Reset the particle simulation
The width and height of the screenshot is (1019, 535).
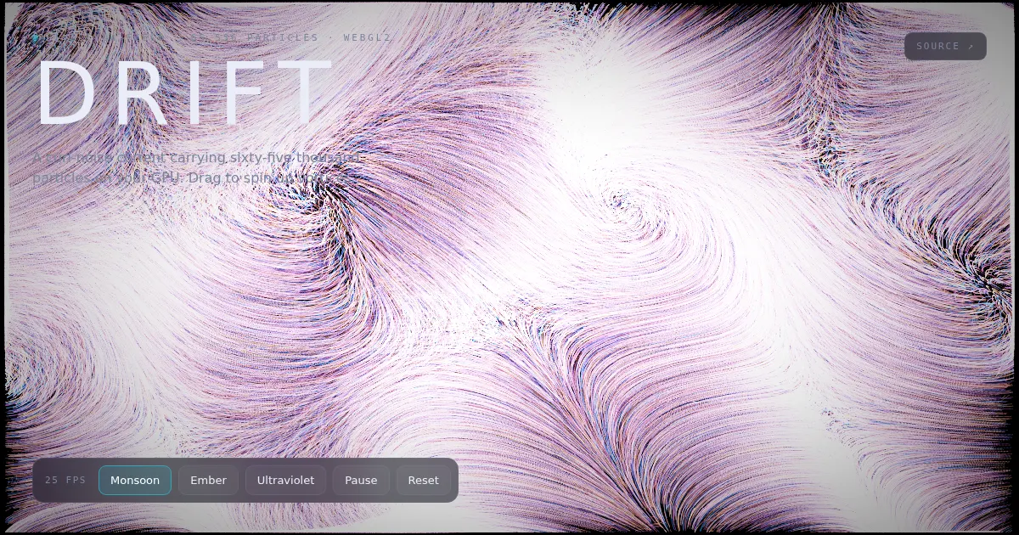[423, 480]
